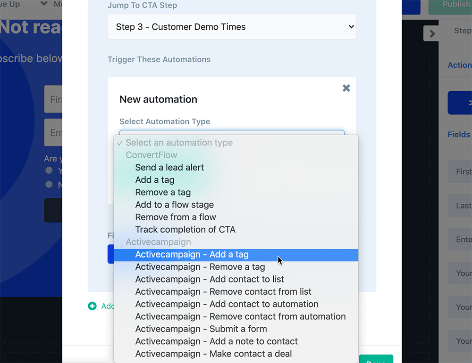The height and width of the screenshot is (363, 472).
Task: Select the First field in sidebar
Action: 460,171
